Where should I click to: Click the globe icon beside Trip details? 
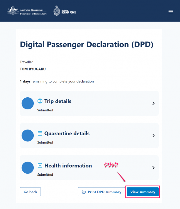(x=40, y=101)
